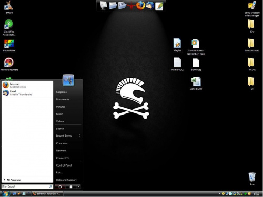
Task: Open Computer from the Start menu
Action: [62, 143]
